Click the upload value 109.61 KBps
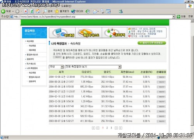This screenshot has height=140, width=194. 107,77
